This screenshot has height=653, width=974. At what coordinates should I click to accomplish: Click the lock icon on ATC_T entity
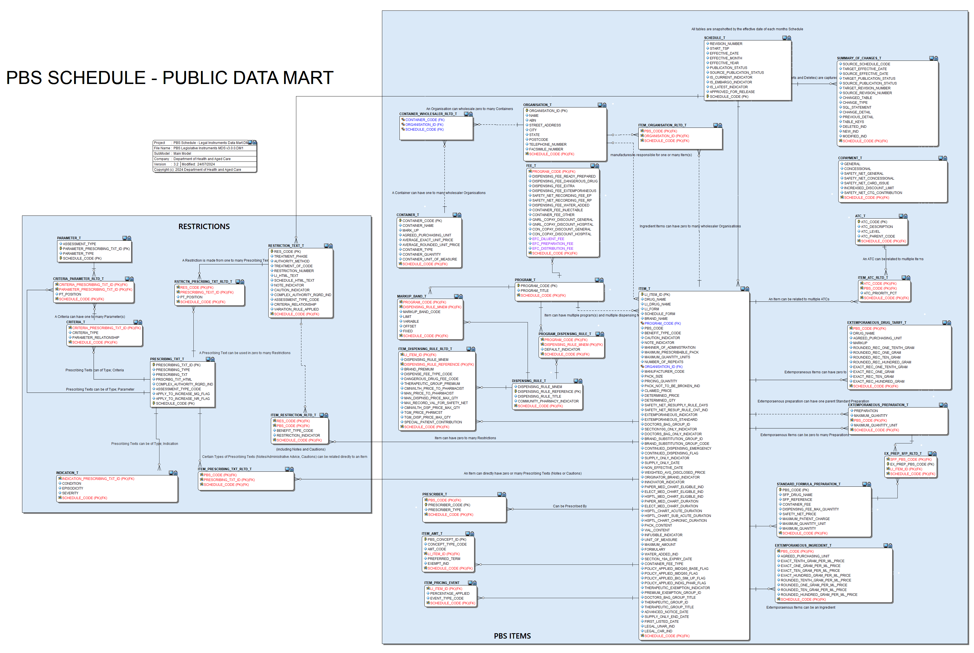[x=906, y=216]
